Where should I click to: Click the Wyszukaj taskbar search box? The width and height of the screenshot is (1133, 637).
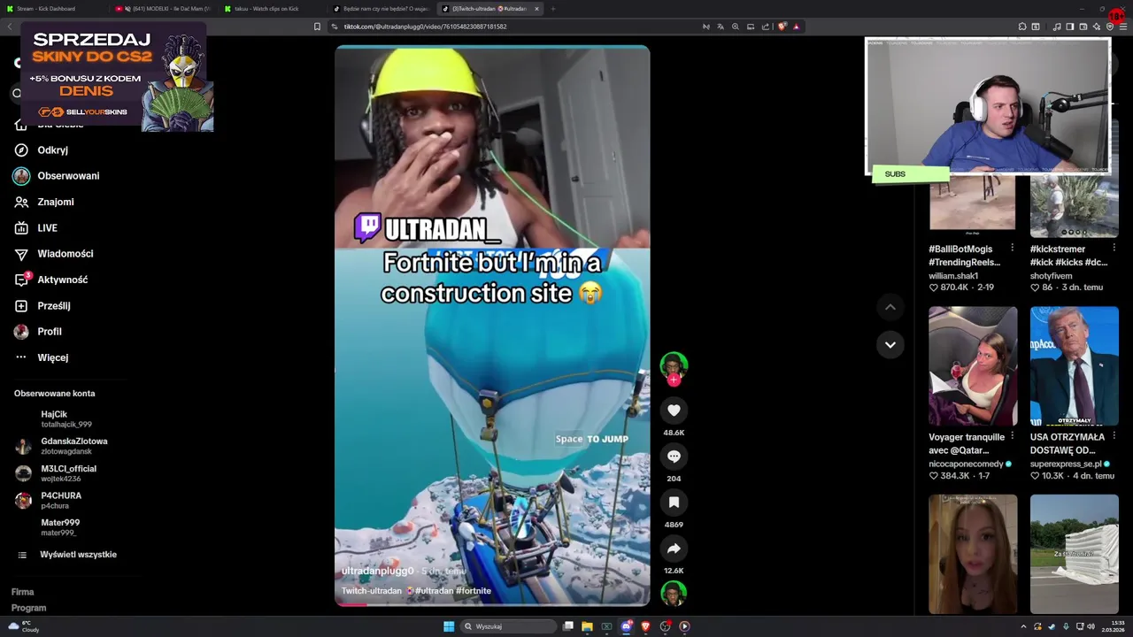point(508,626)
